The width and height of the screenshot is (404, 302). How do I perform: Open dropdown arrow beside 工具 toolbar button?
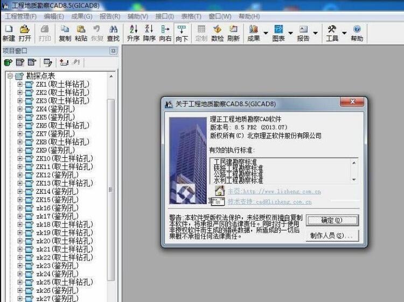(344, 33)
